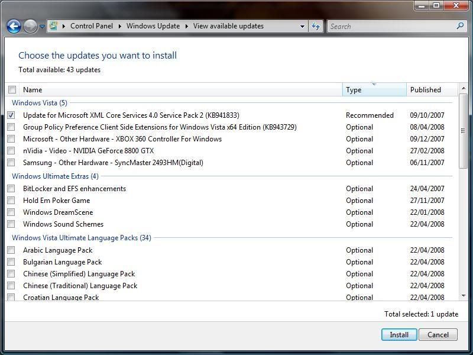473x355 pixels.
Task: Open recent pages arrow next to Forward
Action: [42, 27]
